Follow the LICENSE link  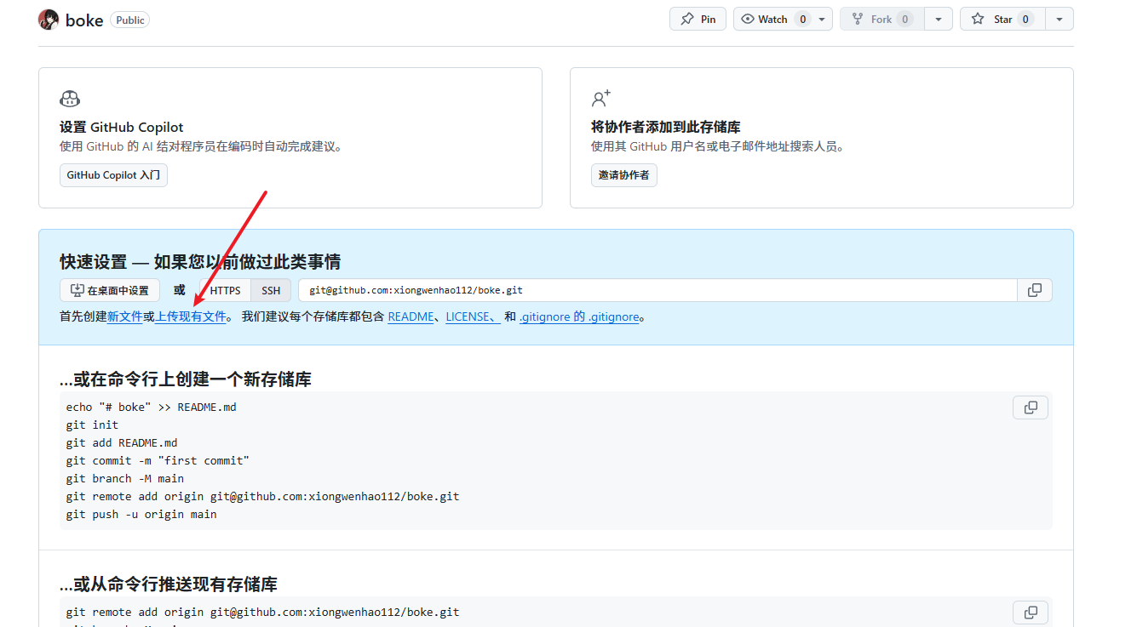tap(473, 316)
